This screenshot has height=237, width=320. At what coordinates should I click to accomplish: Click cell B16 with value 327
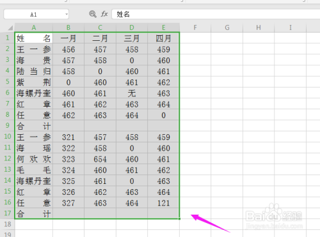[x=68, y=203]
